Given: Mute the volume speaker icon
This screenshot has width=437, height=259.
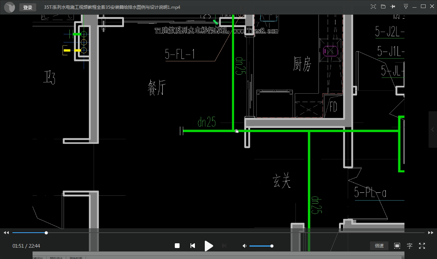Looking at the screenshot, I should click(244, 245).
